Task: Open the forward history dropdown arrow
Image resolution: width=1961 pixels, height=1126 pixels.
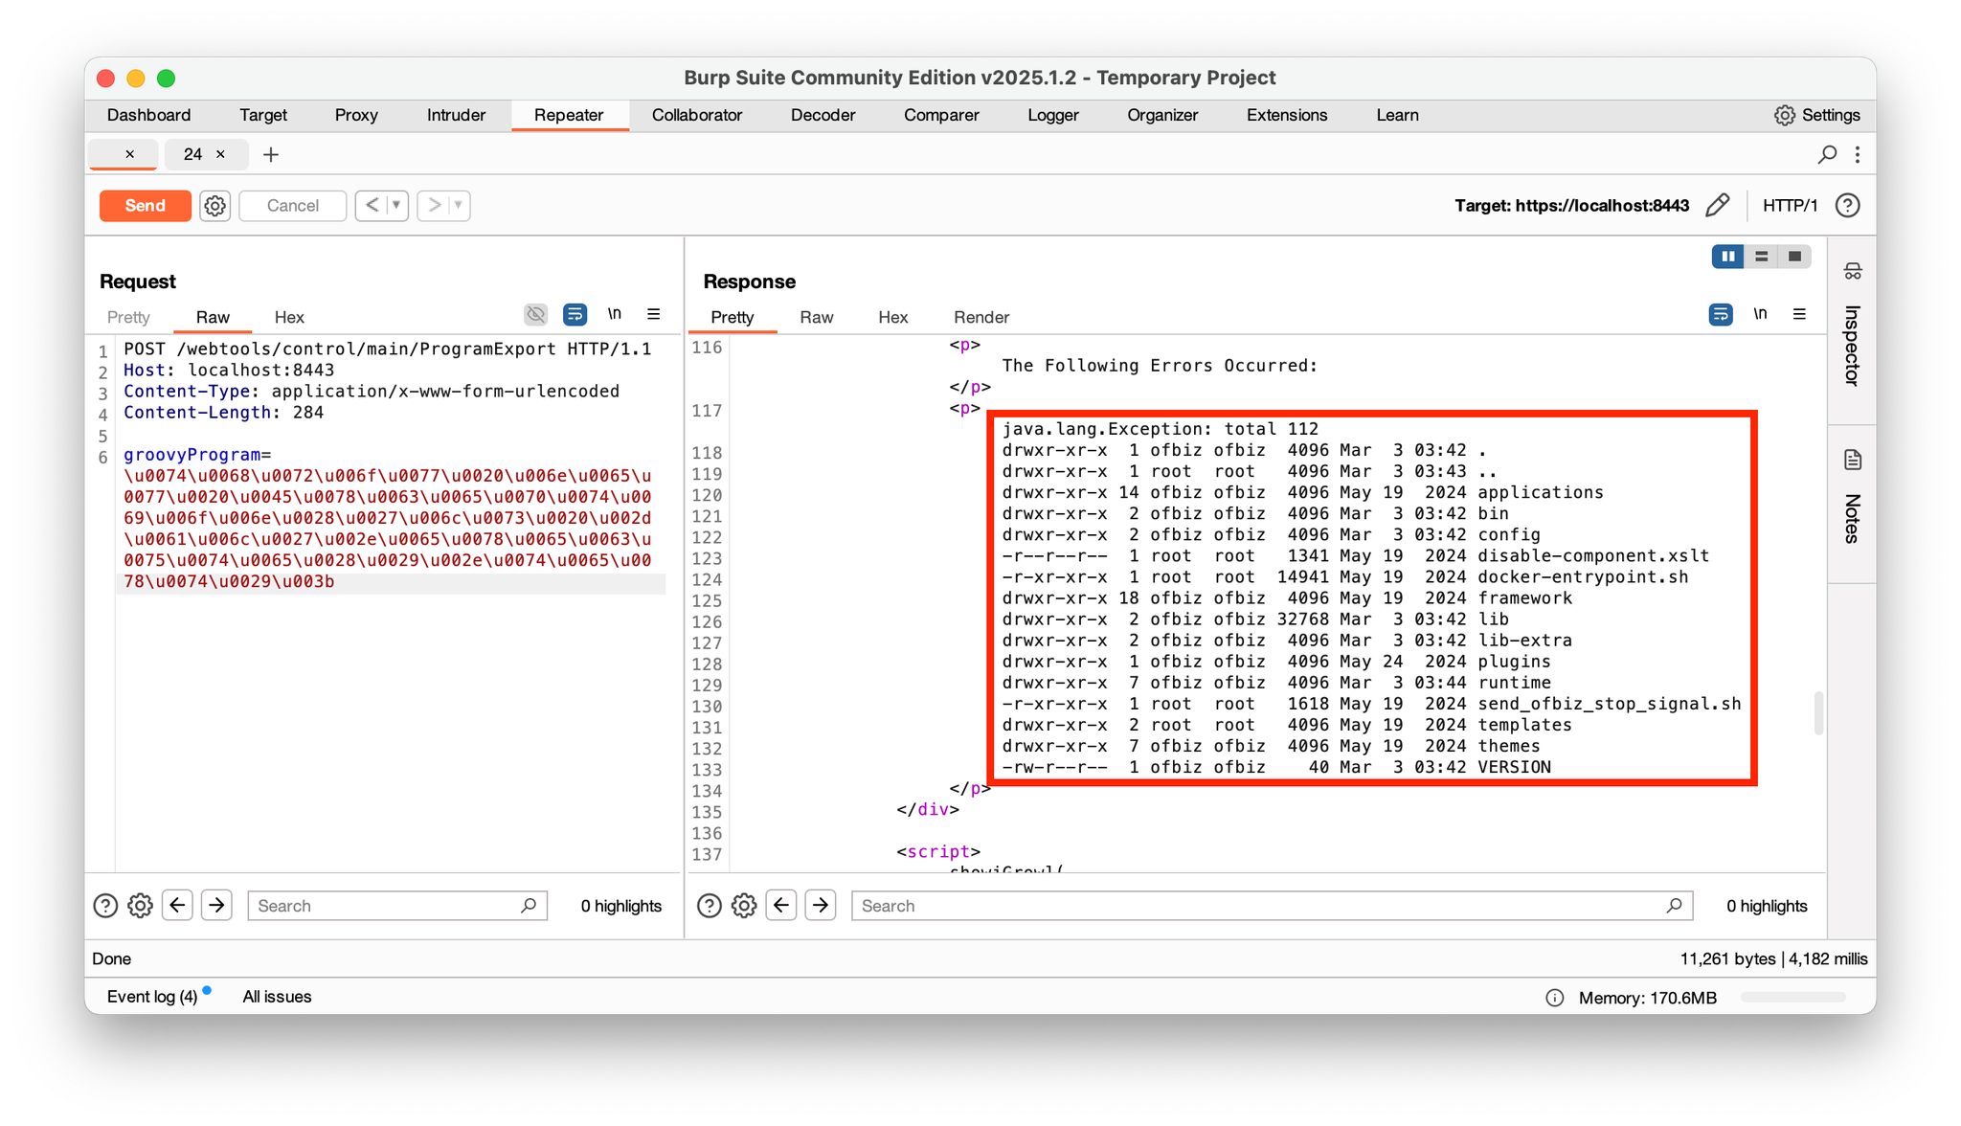Action: tap(459, 205)
